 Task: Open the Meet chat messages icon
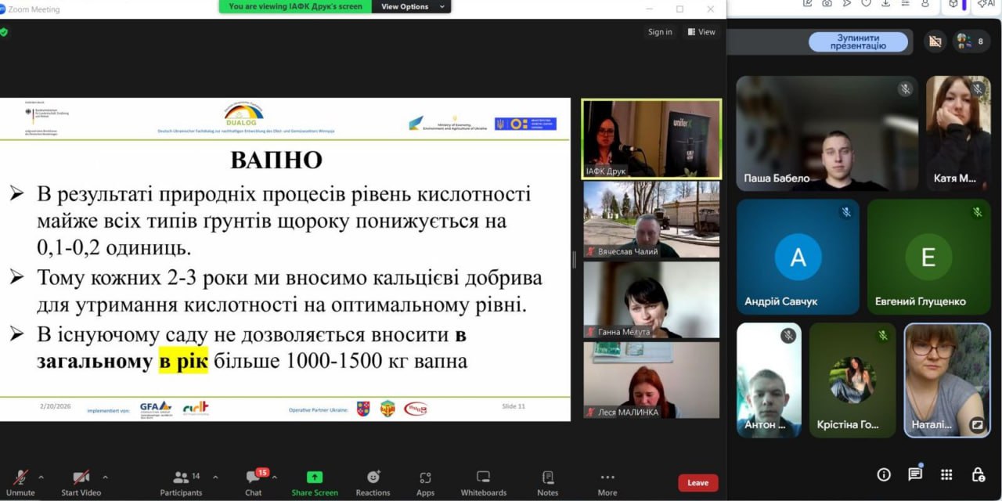coord(915,474)
